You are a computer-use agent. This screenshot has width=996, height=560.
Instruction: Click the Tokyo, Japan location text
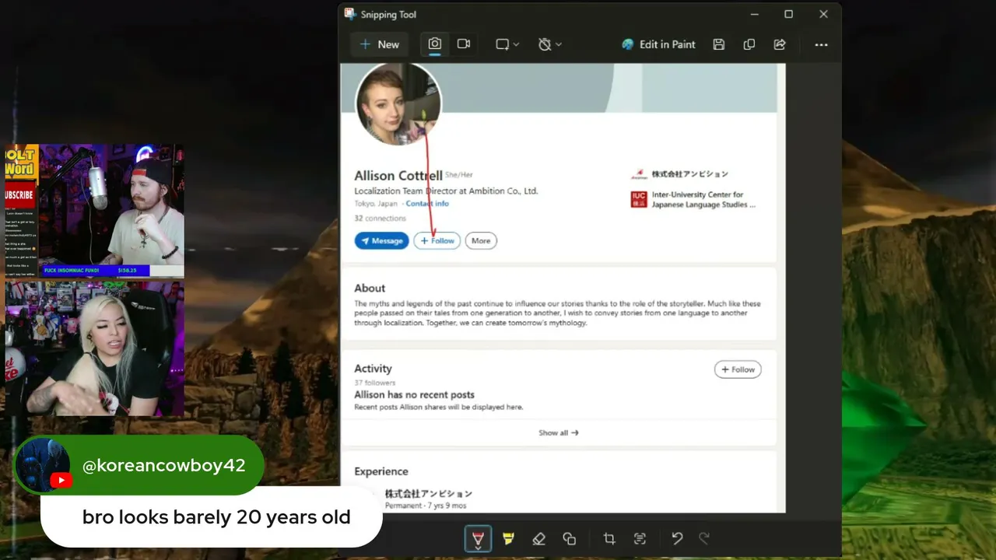pyautogui.click(x=377, y=204)
